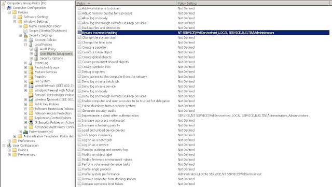This screenshot has height=187, width=332.
Task: Click the Security Options tree icon
Action: click(x=36, y=59)
